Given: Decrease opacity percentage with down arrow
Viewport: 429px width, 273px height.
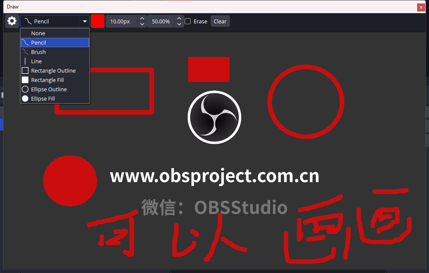Looking at the screenshot, I should click(179, 24).
